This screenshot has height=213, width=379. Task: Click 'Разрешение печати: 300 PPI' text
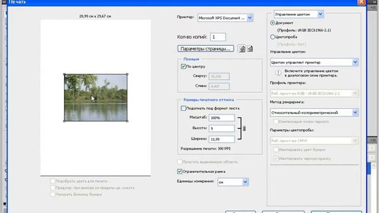click(205, 149)
